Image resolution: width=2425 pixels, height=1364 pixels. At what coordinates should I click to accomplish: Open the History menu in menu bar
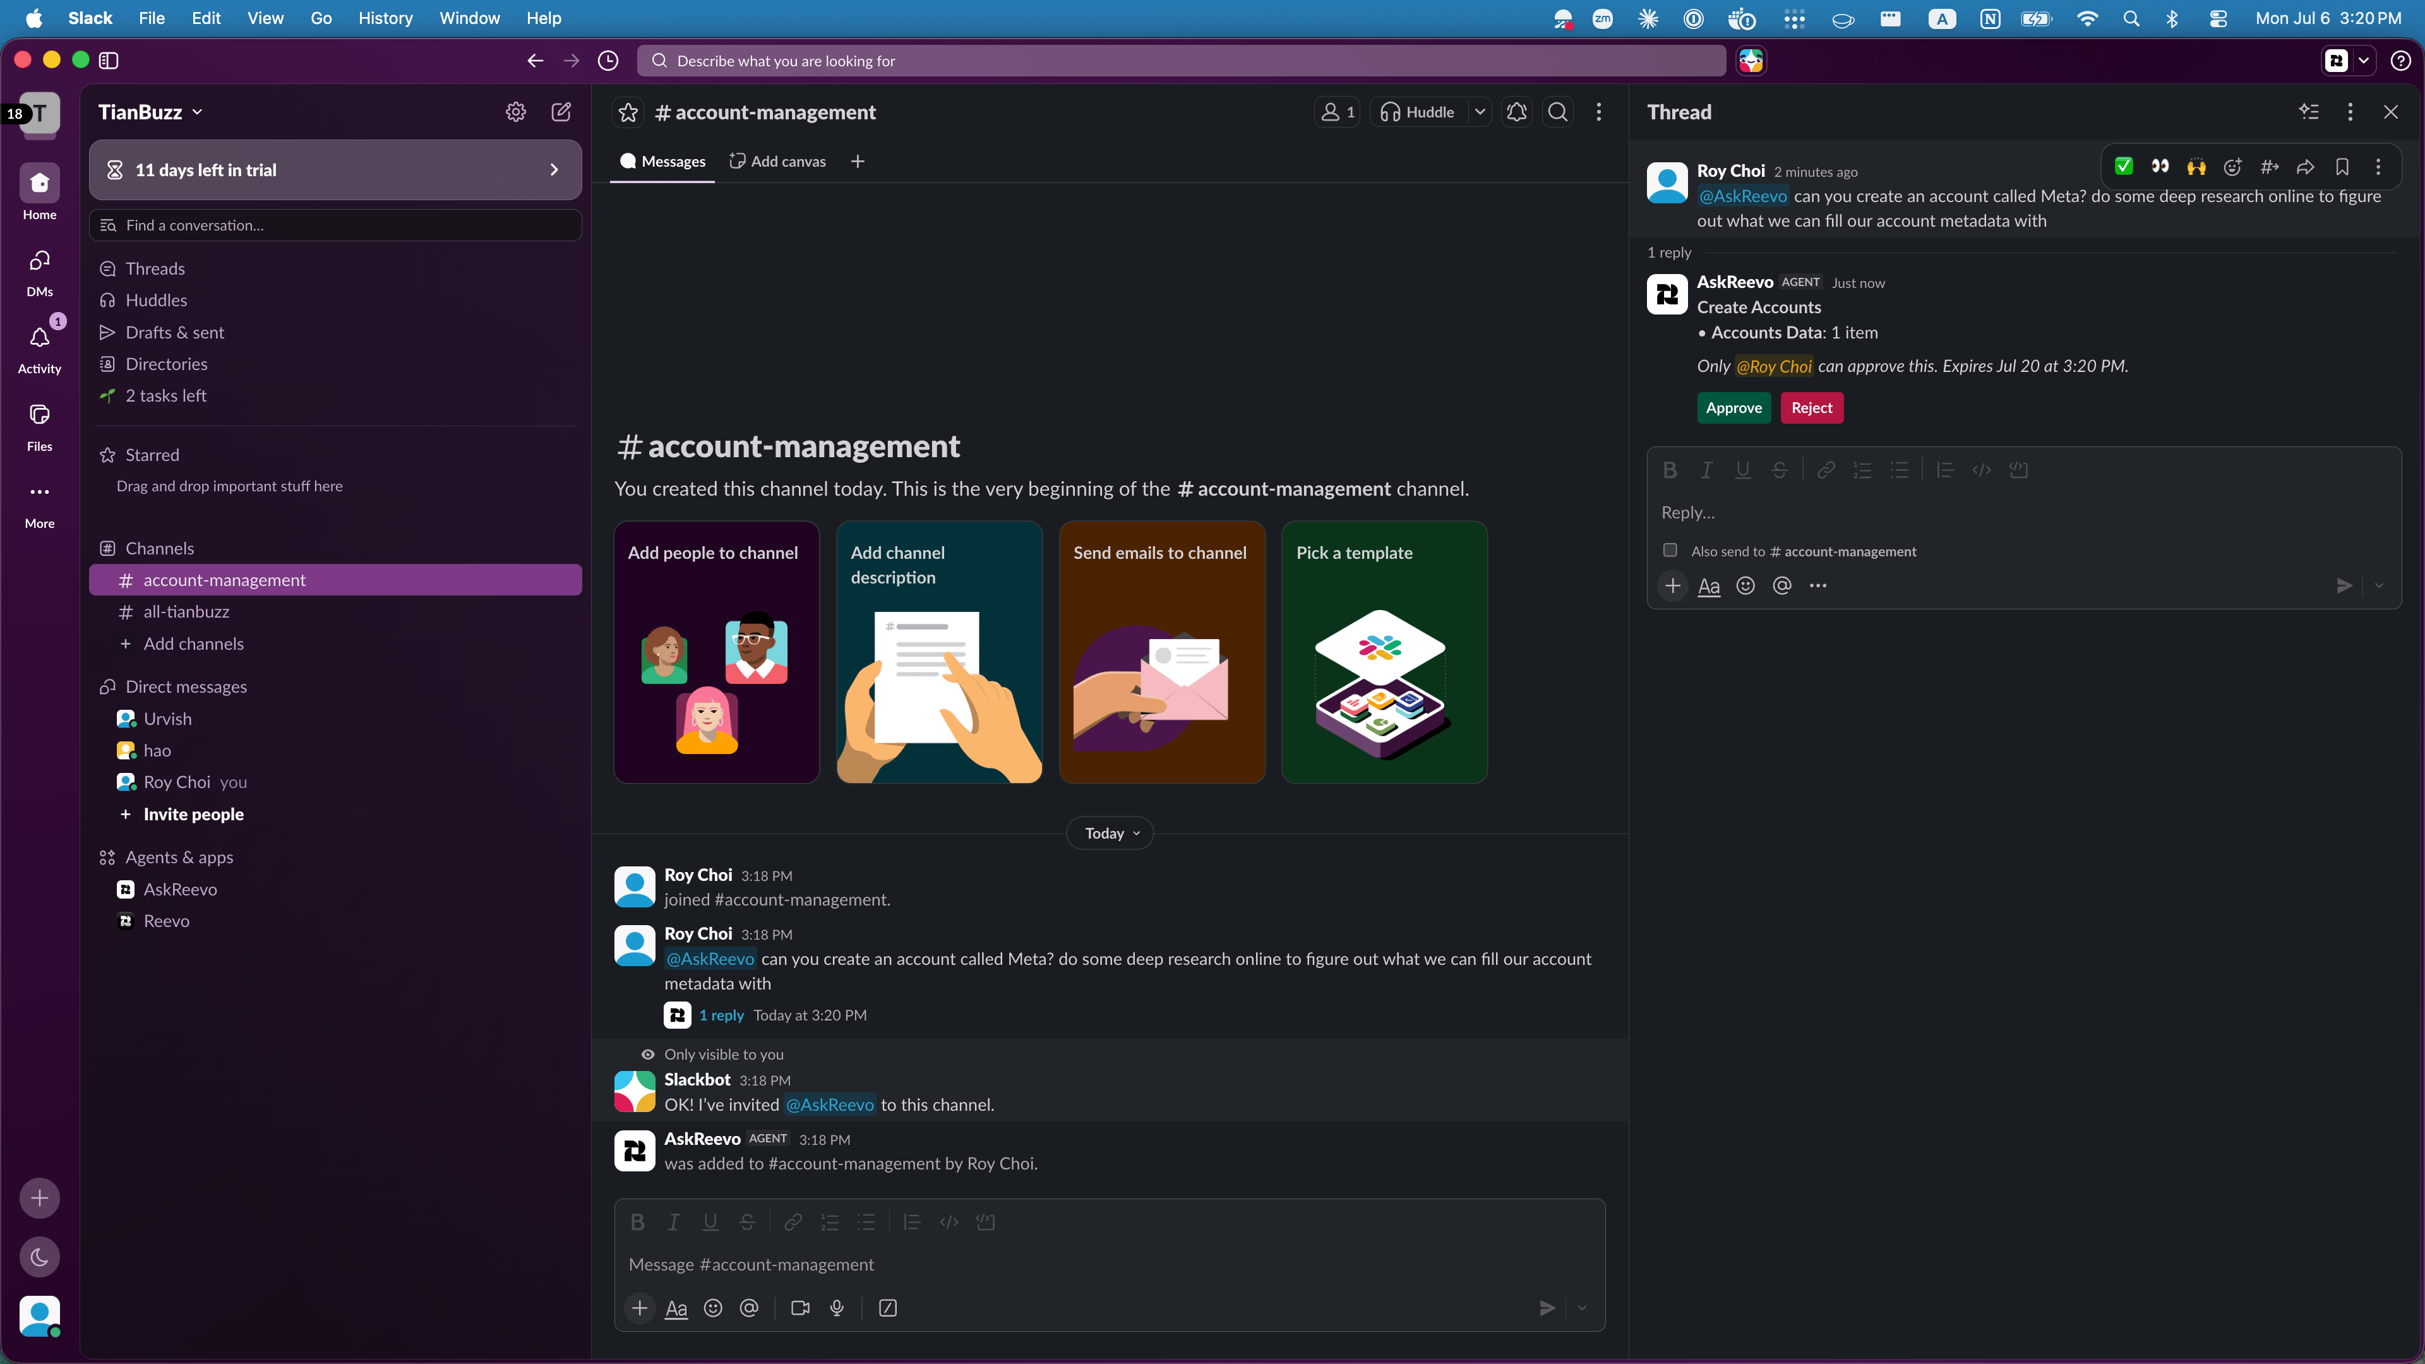pyautogui.click(x=385, y=18)
